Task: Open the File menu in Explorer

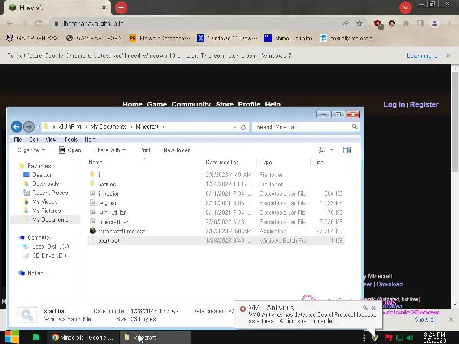Action: tap(18, 140)
